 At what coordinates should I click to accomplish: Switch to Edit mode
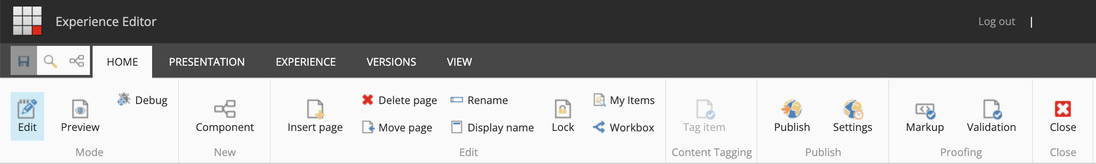point(27,116)
